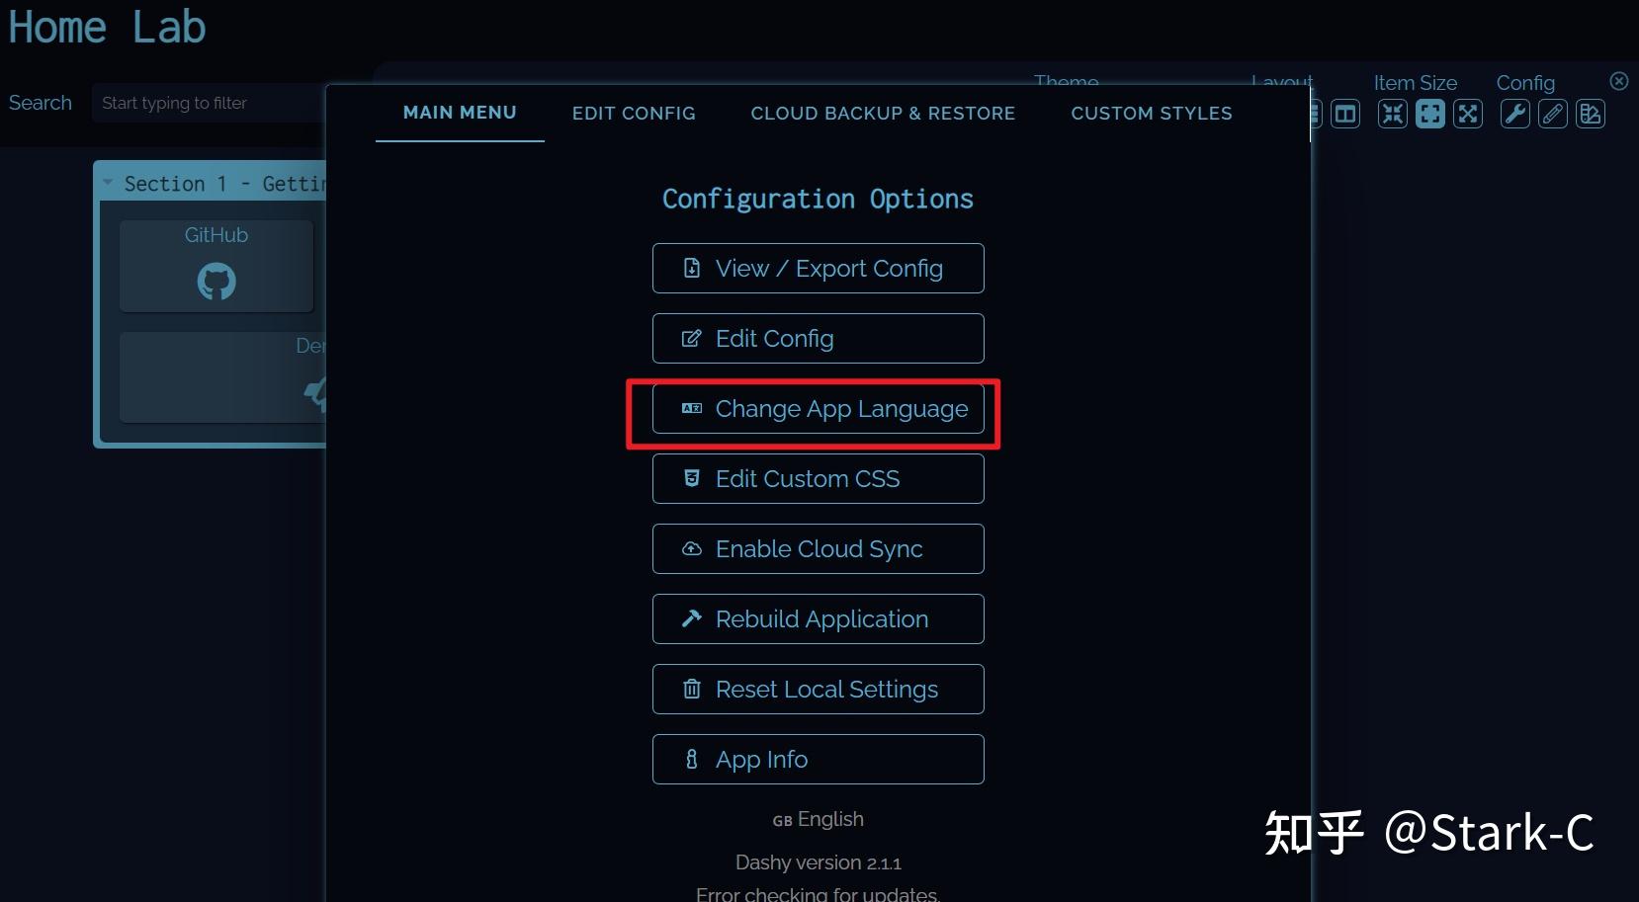
Task: Collapse Section 1 with its arrow
Action: [x=108, y=183]
